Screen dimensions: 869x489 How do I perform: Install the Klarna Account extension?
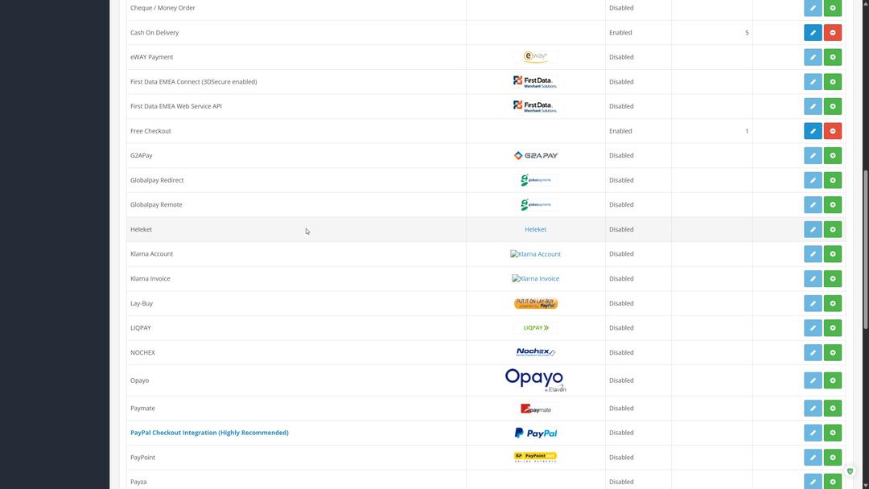pos(833,254)
